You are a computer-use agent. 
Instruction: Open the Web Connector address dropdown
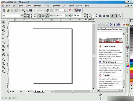click(x=124, y=29)
